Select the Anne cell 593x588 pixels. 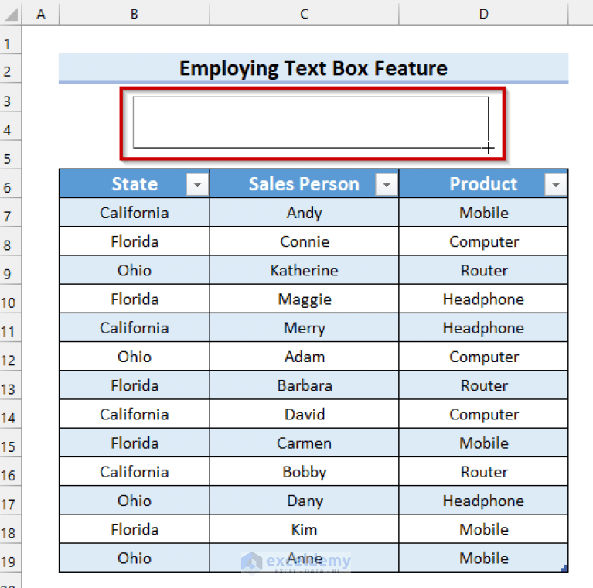[x=304, y=558]
